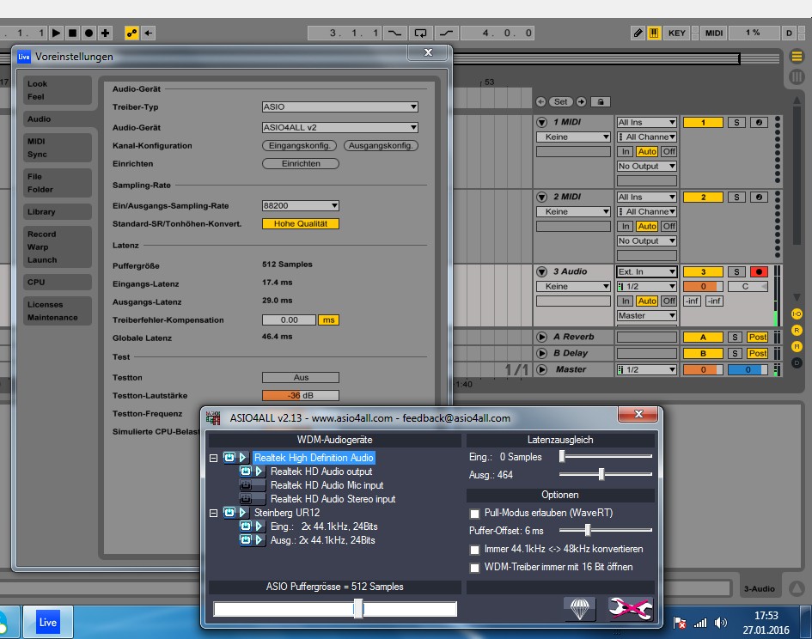Collapse the Realtek High Definition Audio tree node

click(213, 459)
